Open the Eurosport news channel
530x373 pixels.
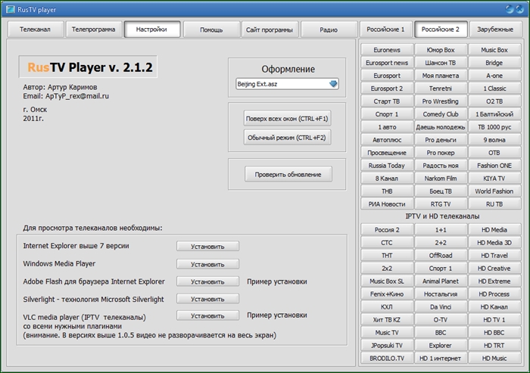tap(387, 63)
